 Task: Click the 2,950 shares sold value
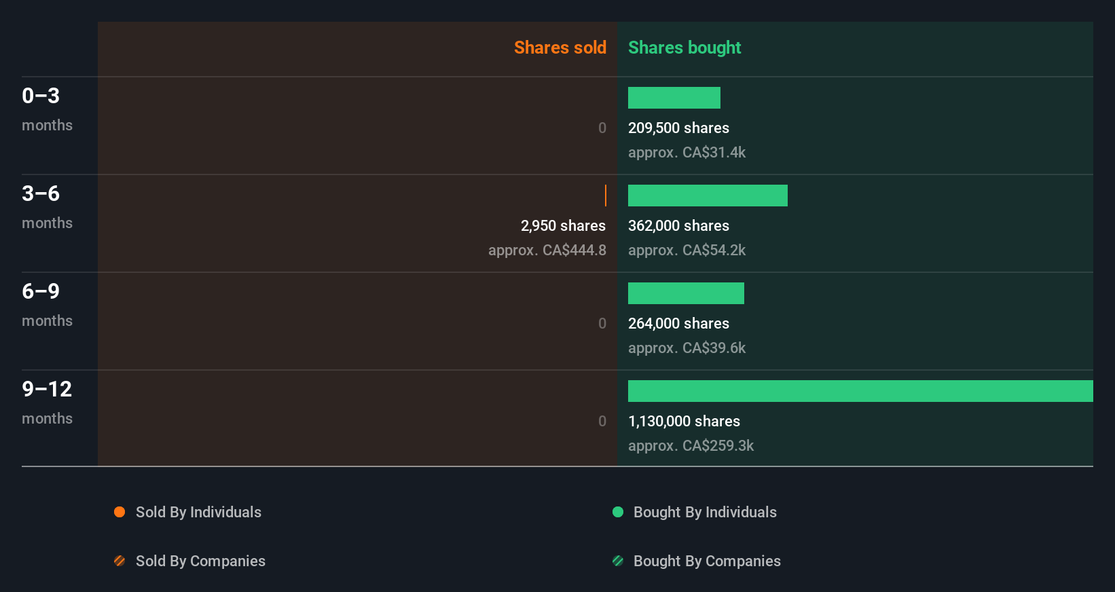(x=563, y=226)
